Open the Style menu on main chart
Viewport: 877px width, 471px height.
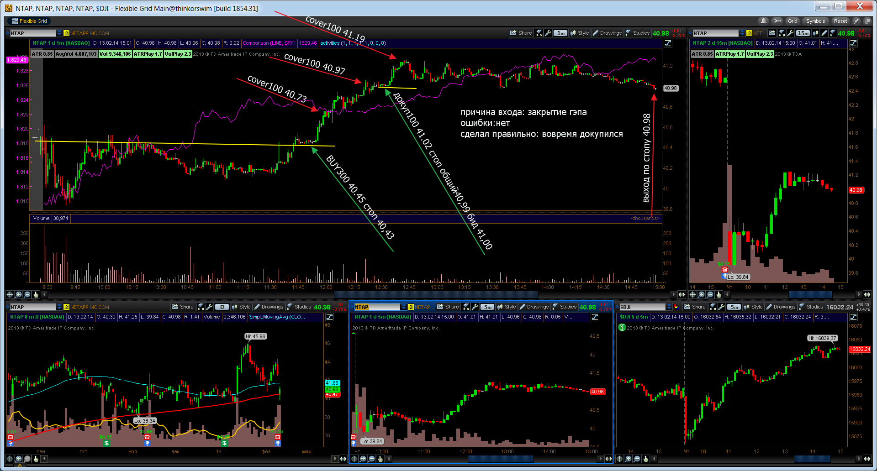[x=580, y=33]
